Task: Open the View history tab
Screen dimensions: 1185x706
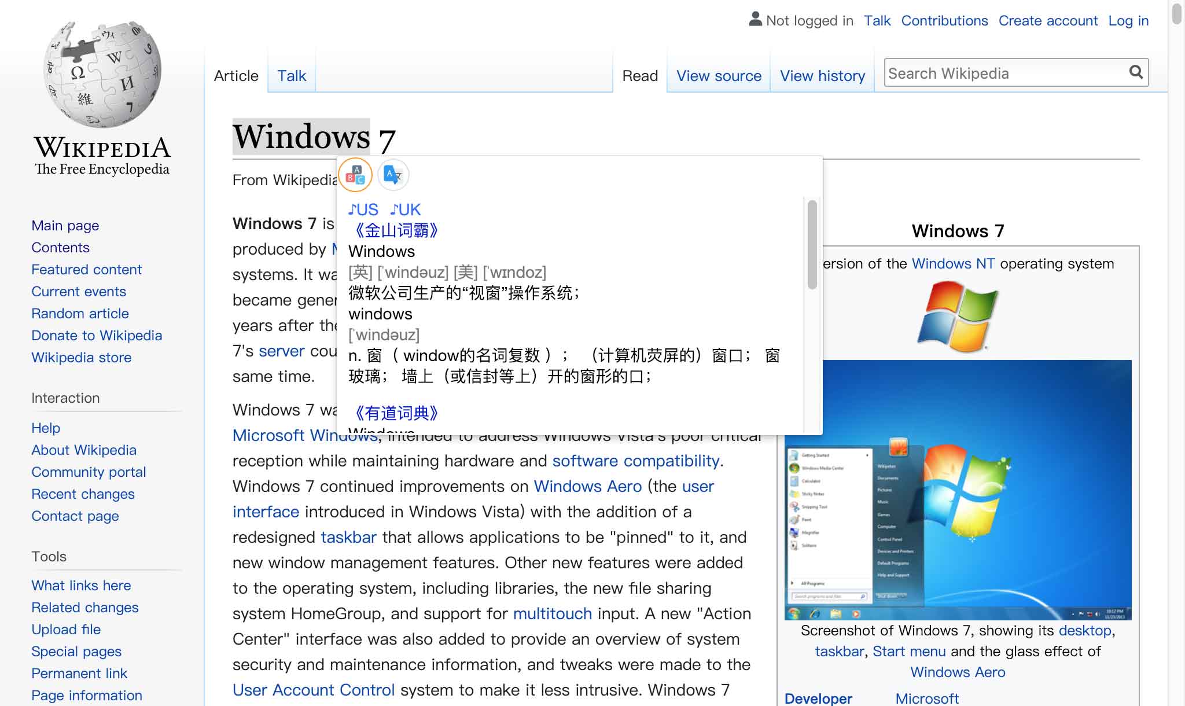Action: coord(822,76)
